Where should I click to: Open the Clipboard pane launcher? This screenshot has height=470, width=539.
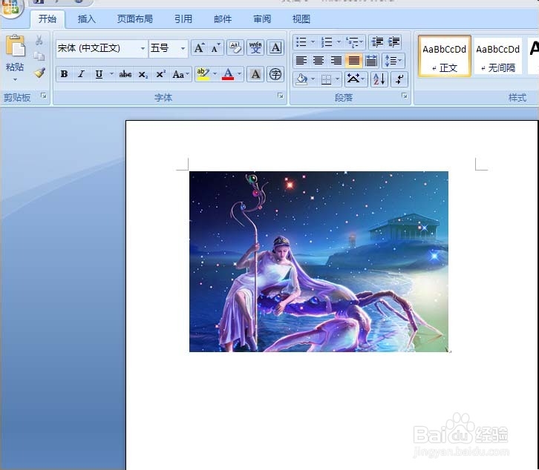[x=43, y=96]
